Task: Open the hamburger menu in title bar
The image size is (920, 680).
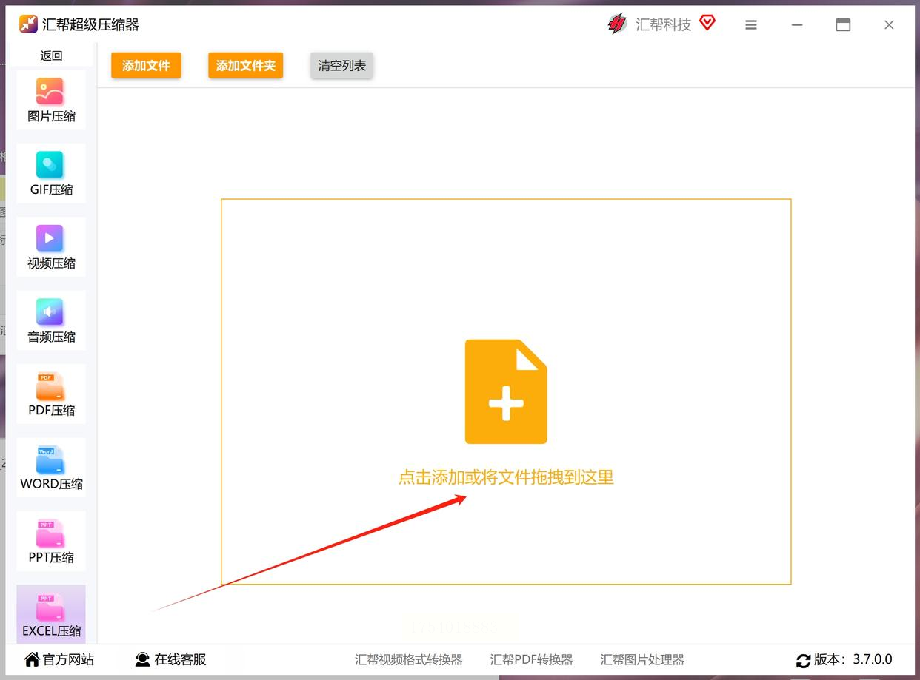Action: pyautogui.click(x=751, y=25)
